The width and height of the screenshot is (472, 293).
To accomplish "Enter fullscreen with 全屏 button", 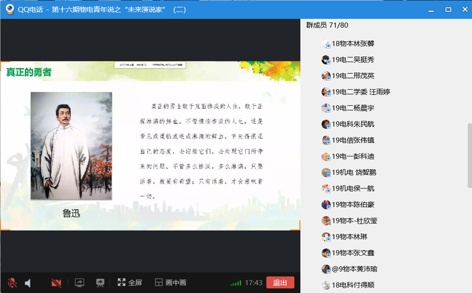I will pos(130,283).
